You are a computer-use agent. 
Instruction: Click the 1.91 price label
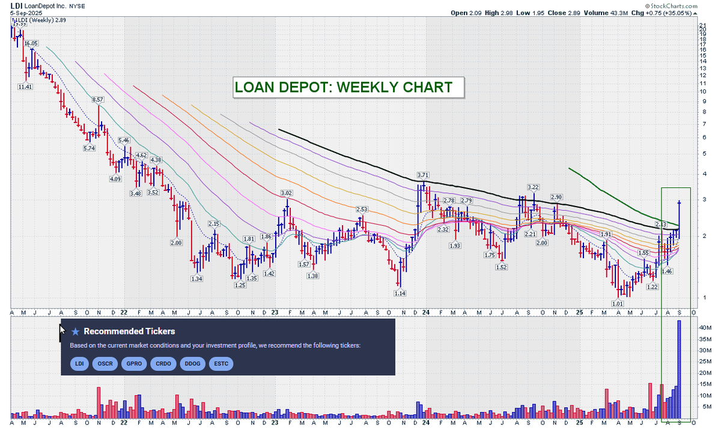click(606, 234)
